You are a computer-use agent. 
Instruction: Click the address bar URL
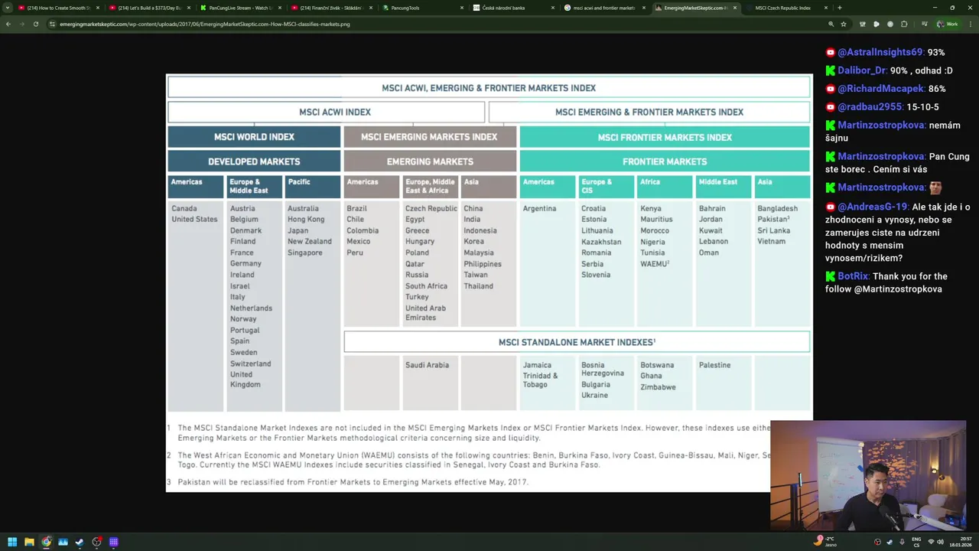click(204, 24)
